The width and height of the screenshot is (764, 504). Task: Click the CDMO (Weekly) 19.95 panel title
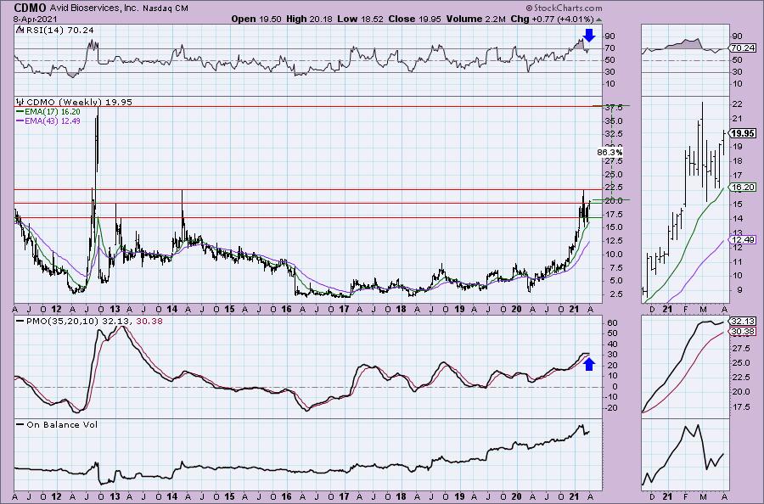[79, 102]
